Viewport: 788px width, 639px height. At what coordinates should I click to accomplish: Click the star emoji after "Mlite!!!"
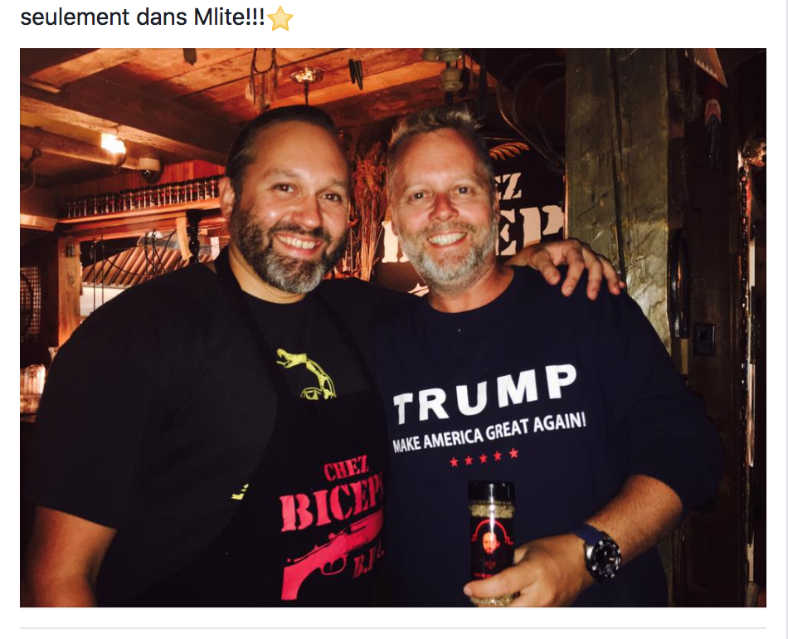(280, 18)
